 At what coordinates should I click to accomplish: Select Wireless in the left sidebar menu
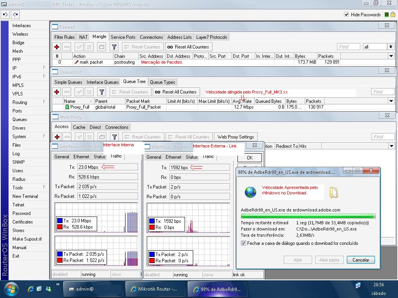click(20, 34)
